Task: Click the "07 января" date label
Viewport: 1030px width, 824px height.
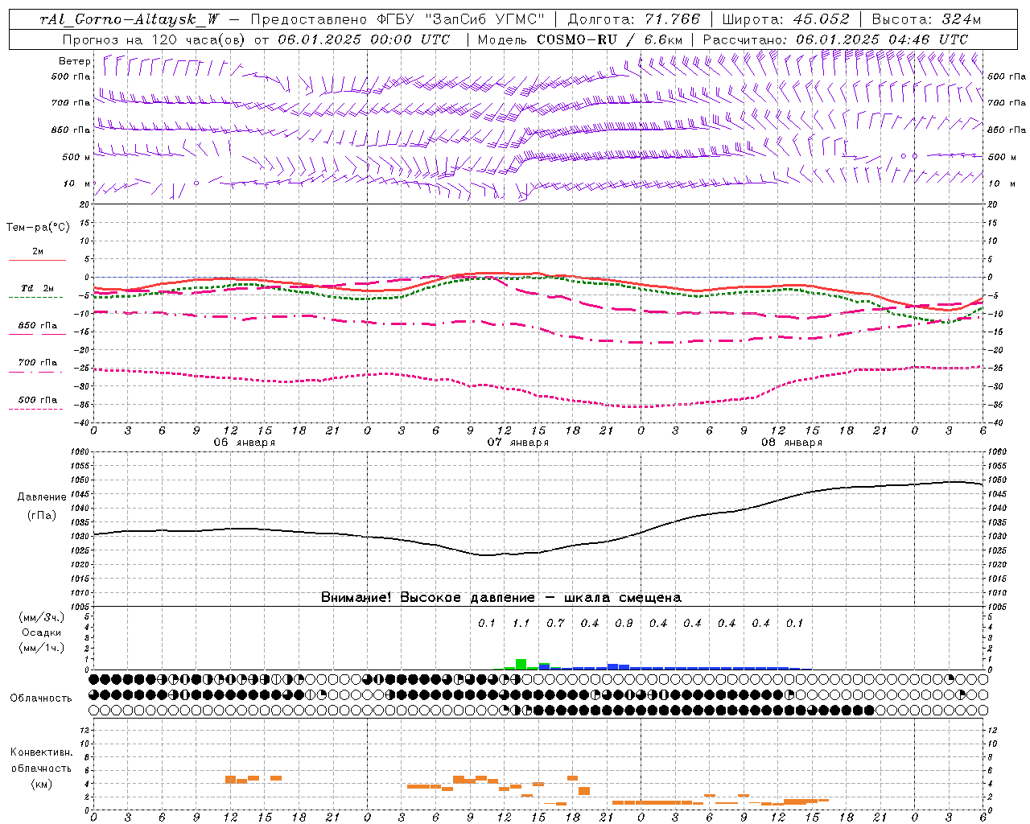Action: point(517,443)
